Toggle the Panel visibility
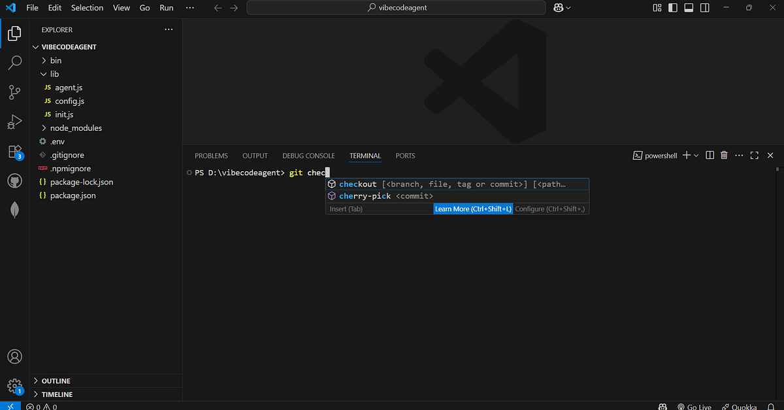The image size is (784, 410). coord(688,7)
